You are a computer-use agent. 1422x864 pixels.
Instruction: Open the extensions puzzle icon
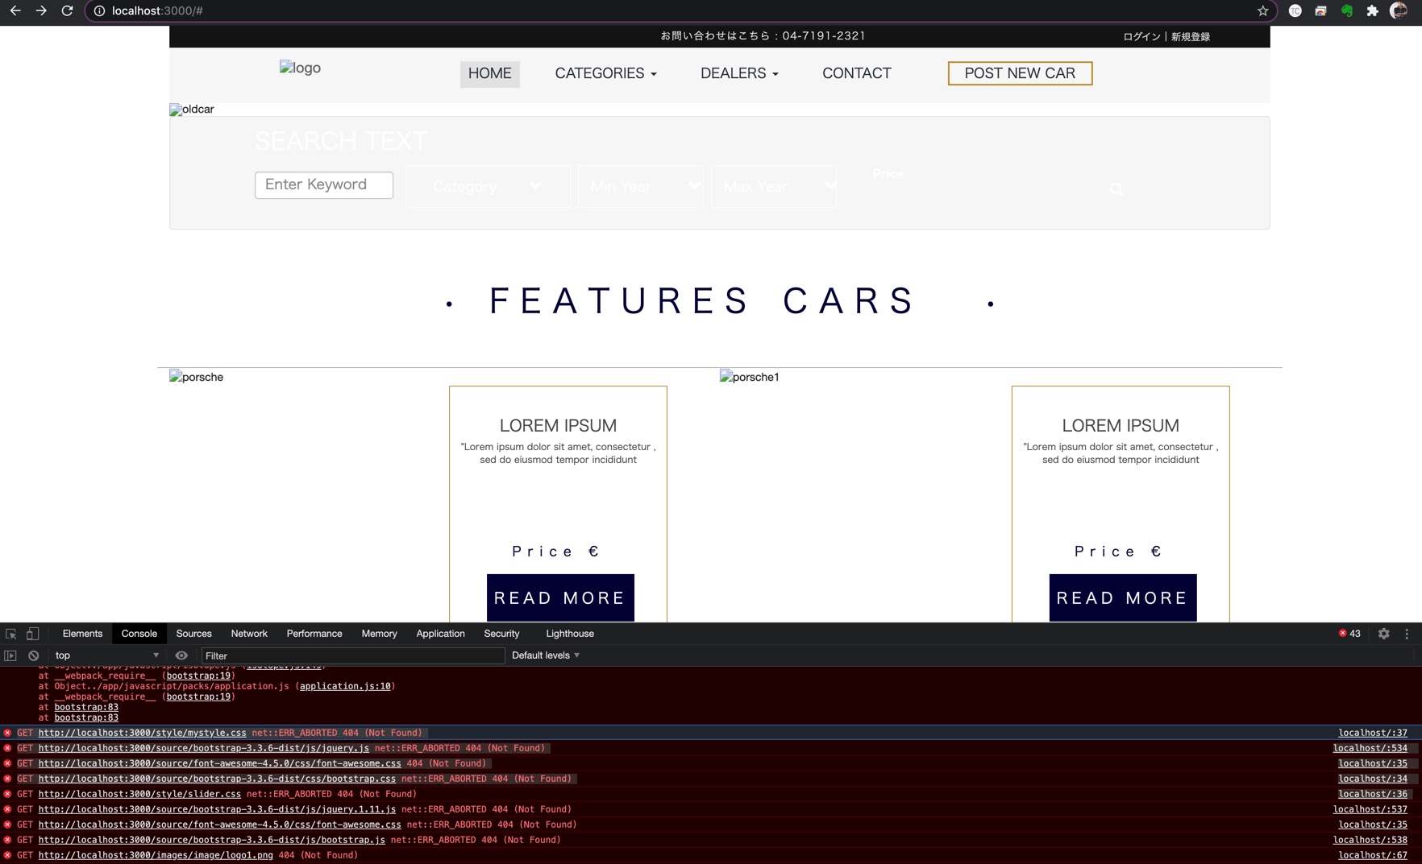1372,10
